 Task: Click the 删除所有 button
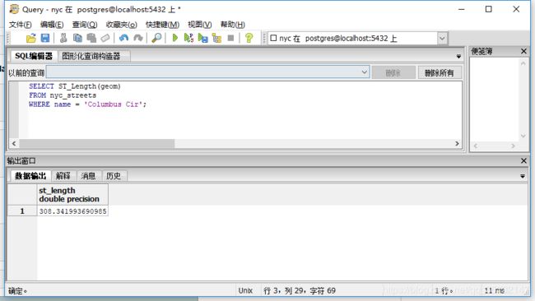point(440,72)
